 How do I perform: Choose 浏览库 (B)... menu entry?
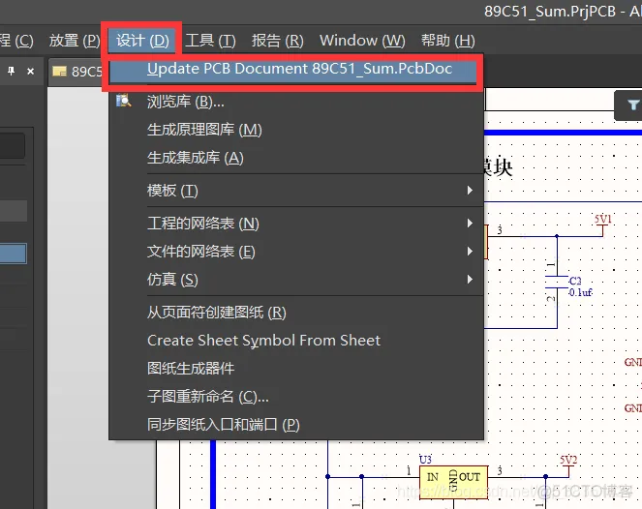(x=296, y=102)
